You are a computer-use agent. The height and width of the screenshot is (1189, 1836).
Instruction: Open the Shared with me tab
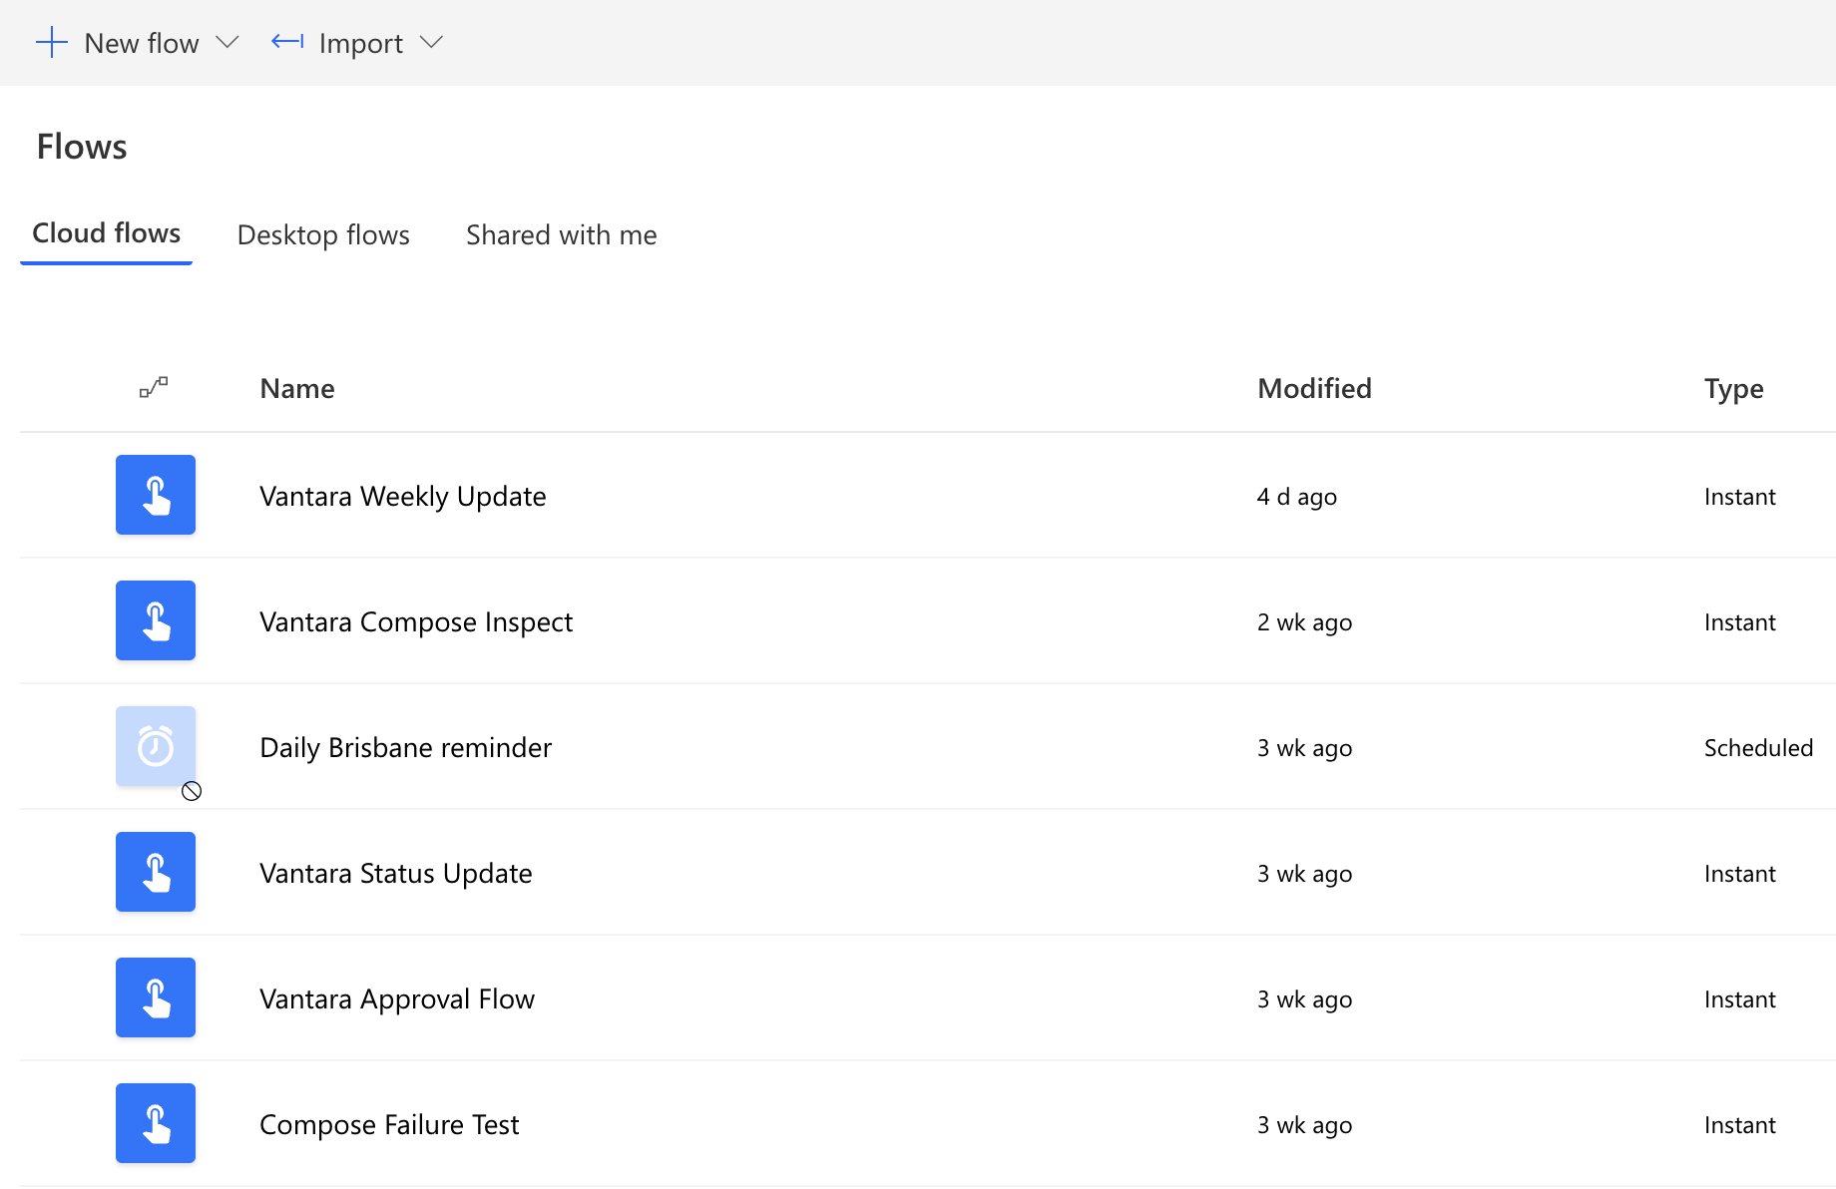pos(562,235)
